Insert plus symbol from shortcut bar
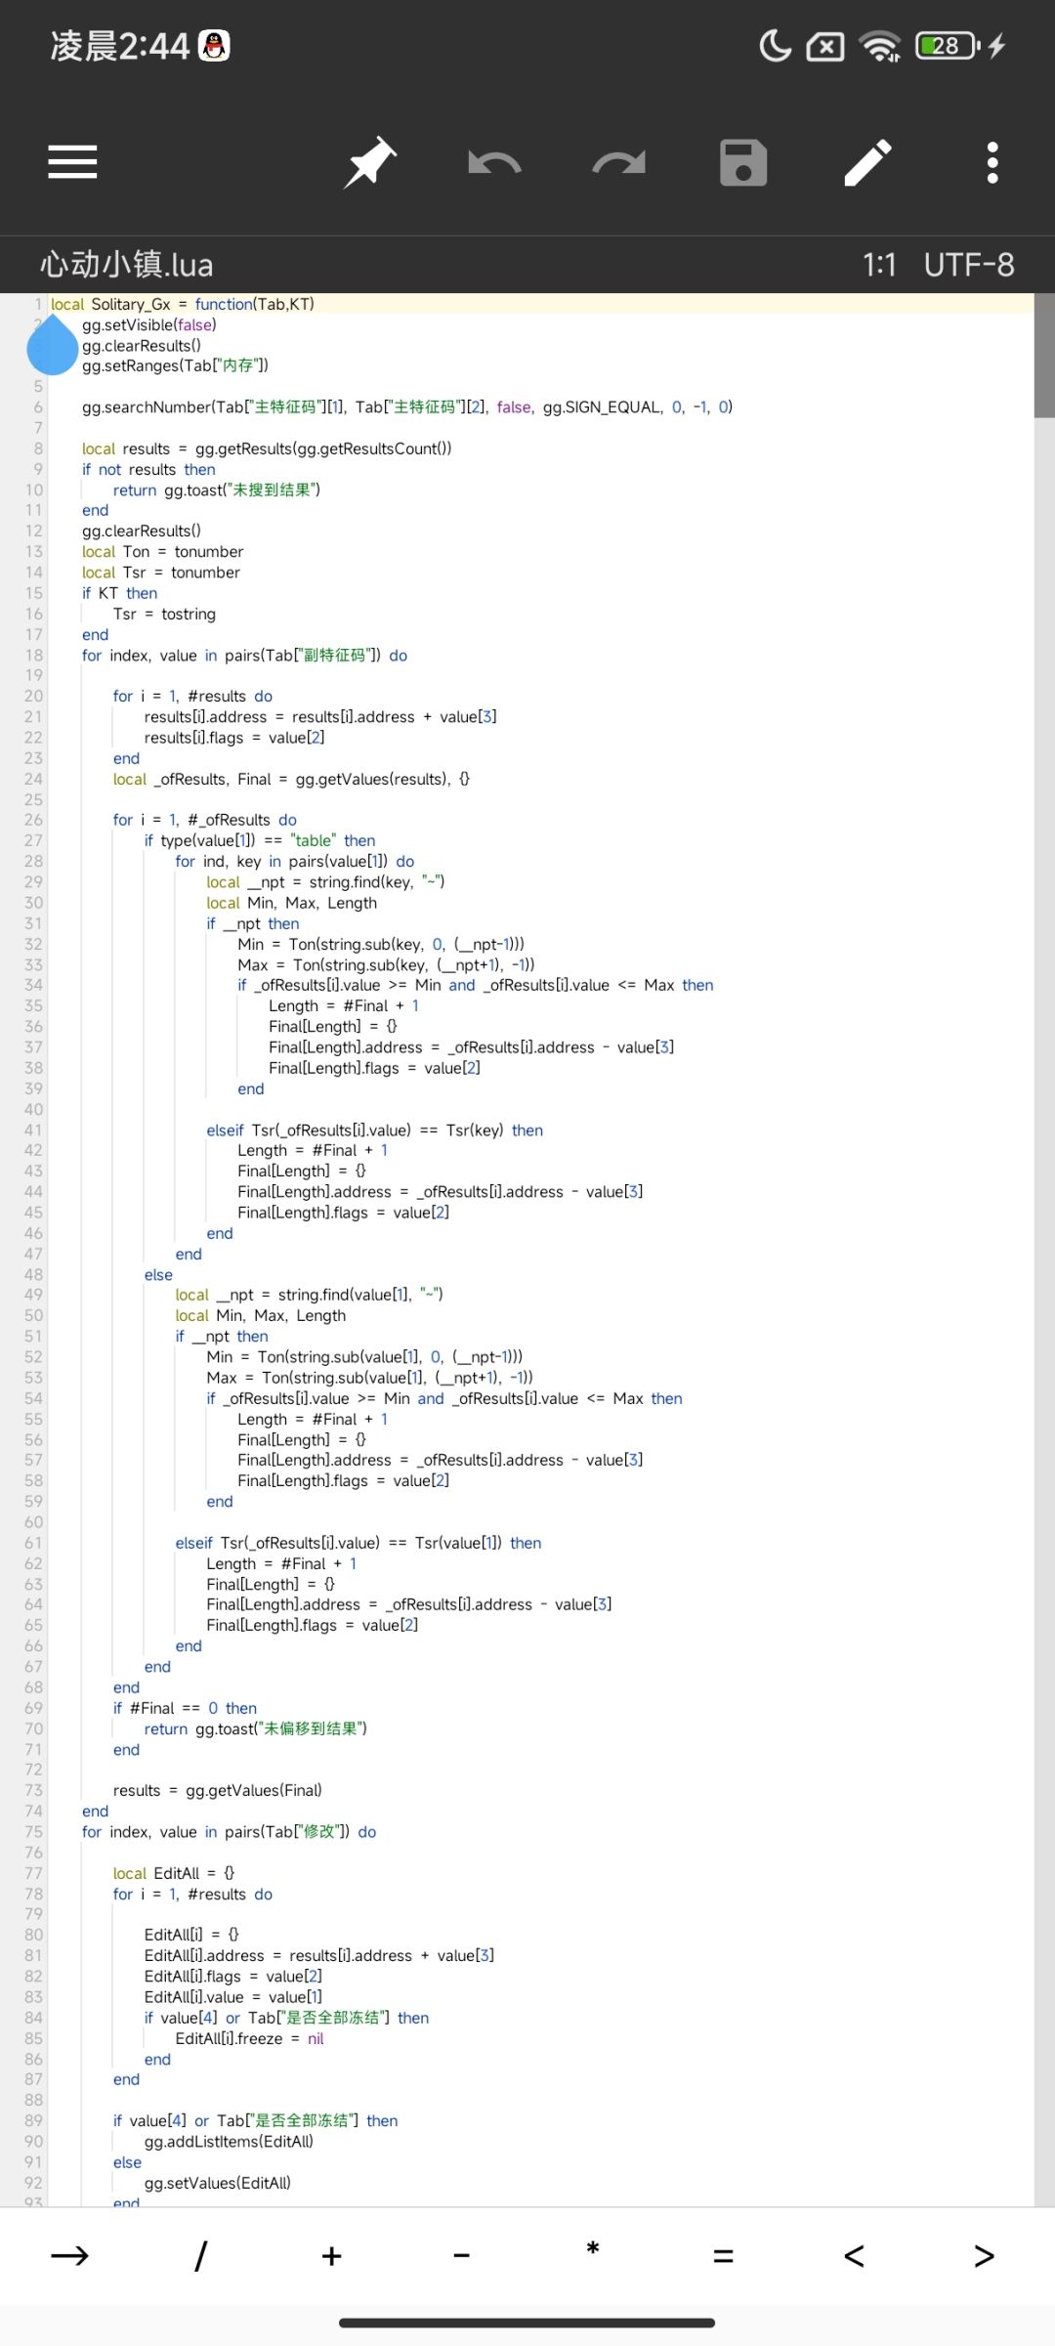 [x=331, y=2255]
